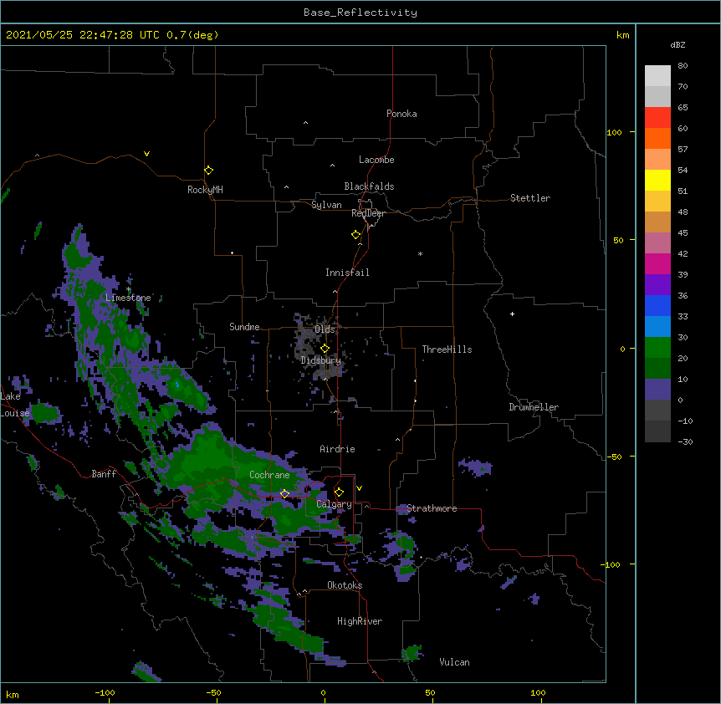Click the Didsbury city label

[x=321, y=360]
